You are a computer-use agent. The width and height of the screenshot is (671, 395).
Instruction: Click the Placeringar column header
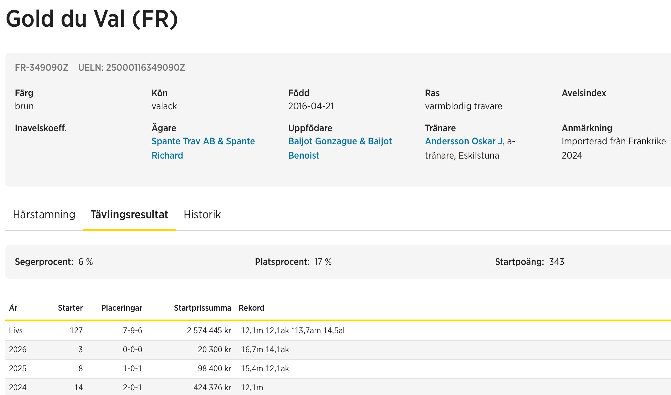click(x=122, y=308)
